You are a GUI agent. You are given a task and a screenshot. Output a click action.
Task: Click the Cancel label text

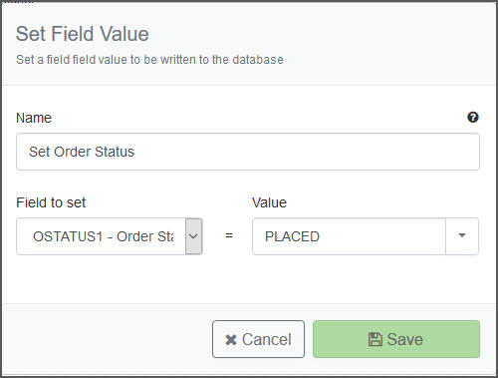pyautogui.click(x=267, y=340)
